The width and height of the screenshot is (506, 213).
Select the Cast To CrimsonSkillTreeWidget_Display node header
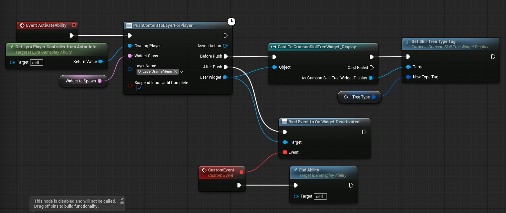(x=323, y=47)
